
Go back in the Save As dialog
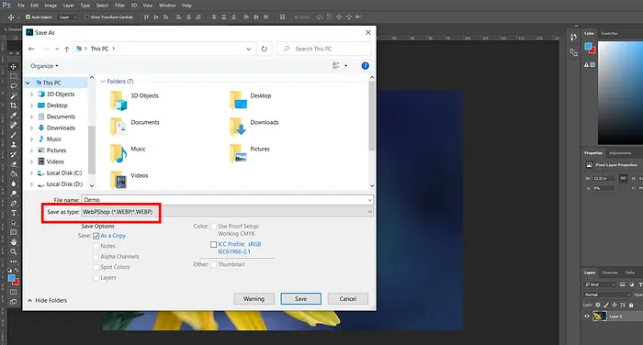(x=31, y=49)
